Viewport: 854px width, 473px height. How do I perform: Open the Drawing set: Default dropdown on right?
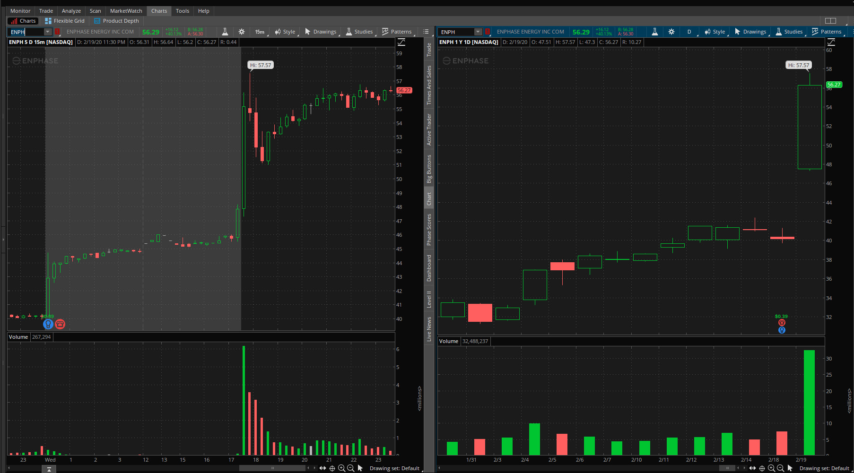pyautogui.click(x=824, y=468)
